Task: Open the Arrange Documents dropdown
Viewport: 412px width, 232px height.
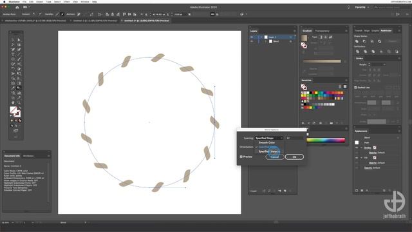Action: click(26, 7)
